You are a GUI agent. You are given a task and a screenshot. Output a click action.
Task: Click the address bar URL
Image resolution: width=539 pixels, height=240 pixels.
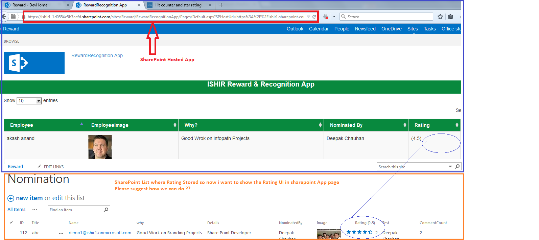click(x=166, y=17)
